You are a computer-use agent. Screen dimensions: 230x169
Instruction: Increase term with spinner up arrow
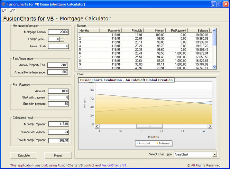tap(62, 38)
